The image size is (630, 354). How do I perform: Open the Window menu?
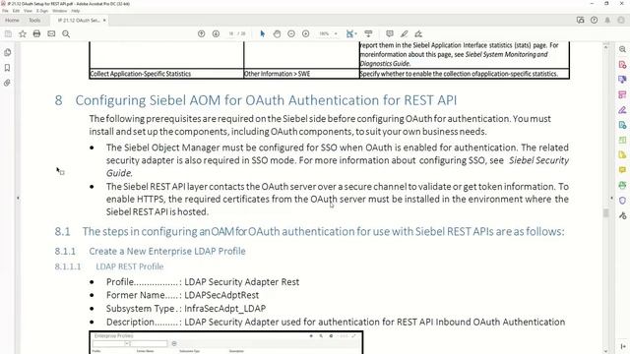[x=60, y=11]
